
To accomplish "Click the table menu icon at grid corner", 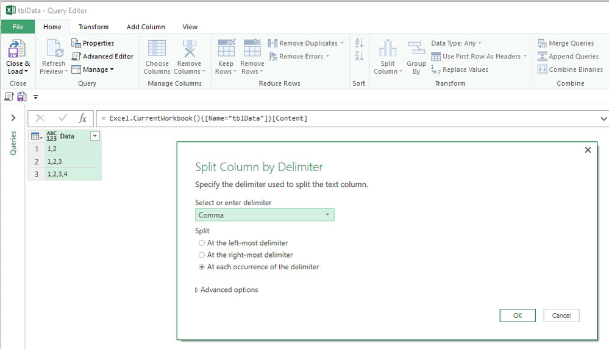I will pyautogui.click(x=37, y=136).
